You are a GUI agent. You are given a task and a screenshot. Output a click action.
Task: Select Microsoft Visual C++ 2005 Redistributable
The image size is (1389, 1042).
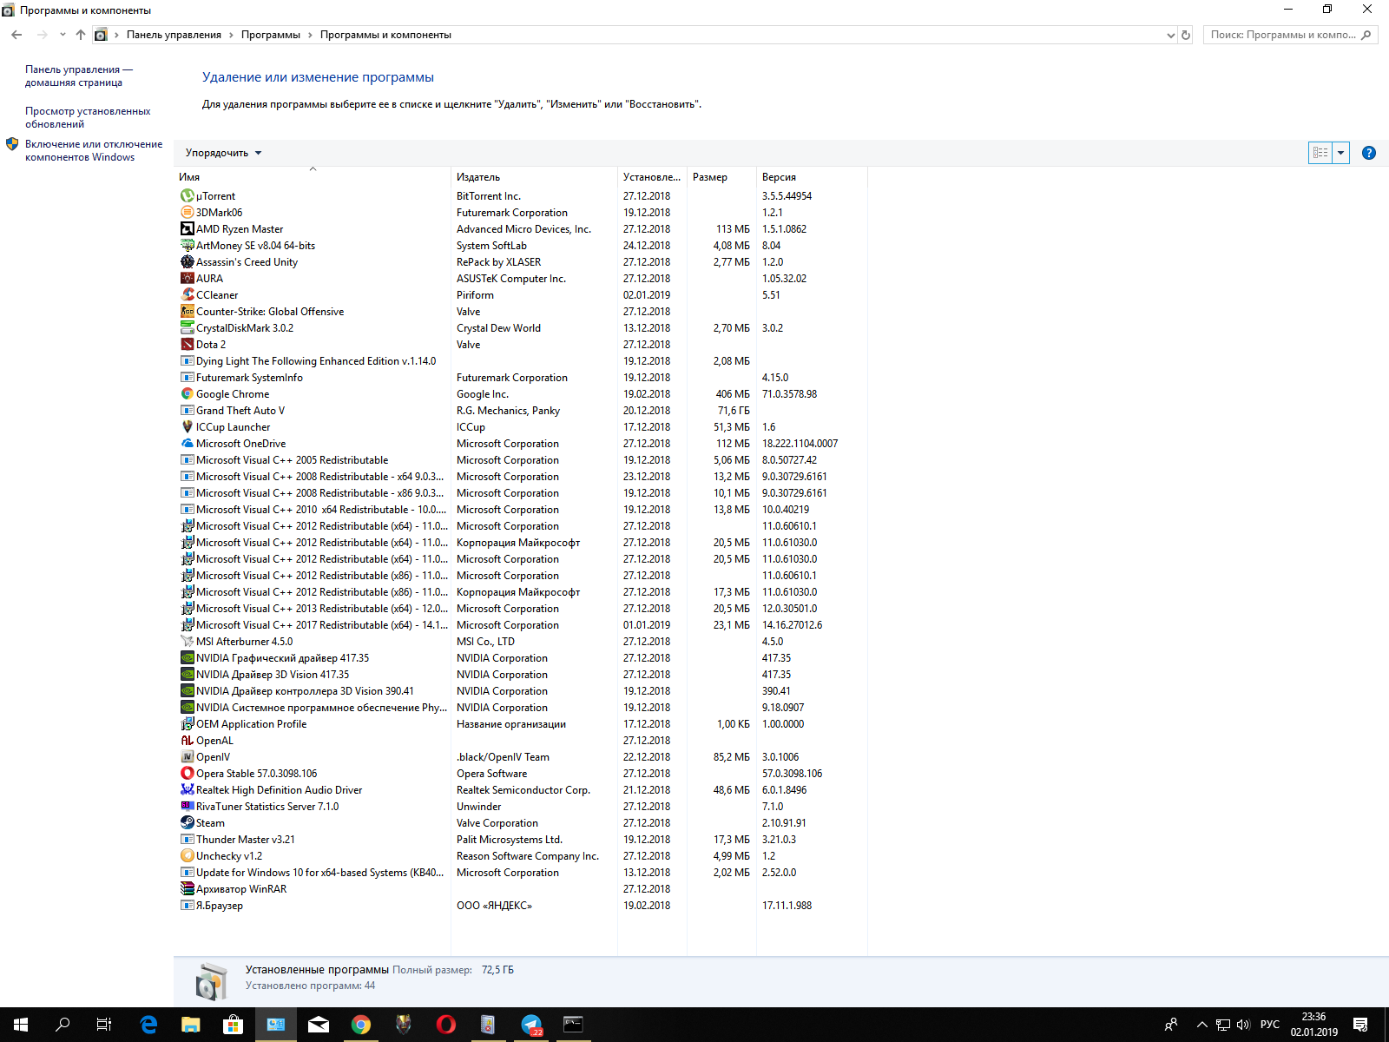(523, 460)
